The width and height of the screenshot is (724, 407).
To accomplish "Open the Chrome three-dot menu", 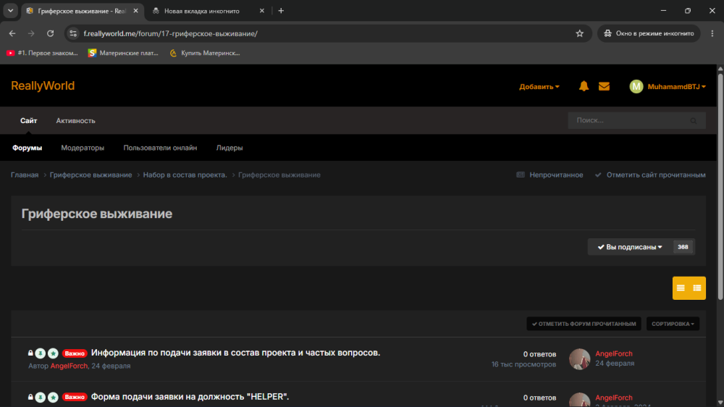I will 712,33.
